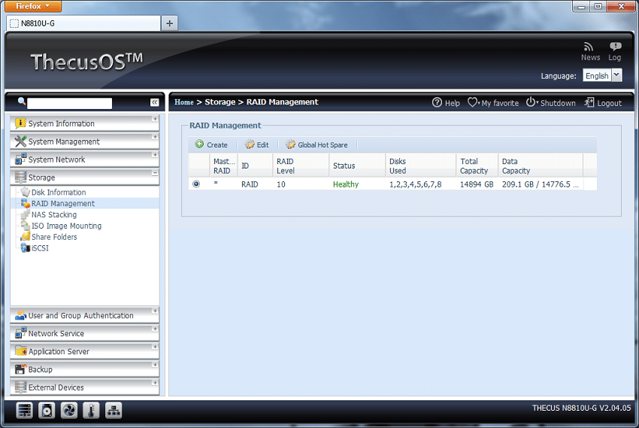Click the Total Capacity column header

pos(477,165)
